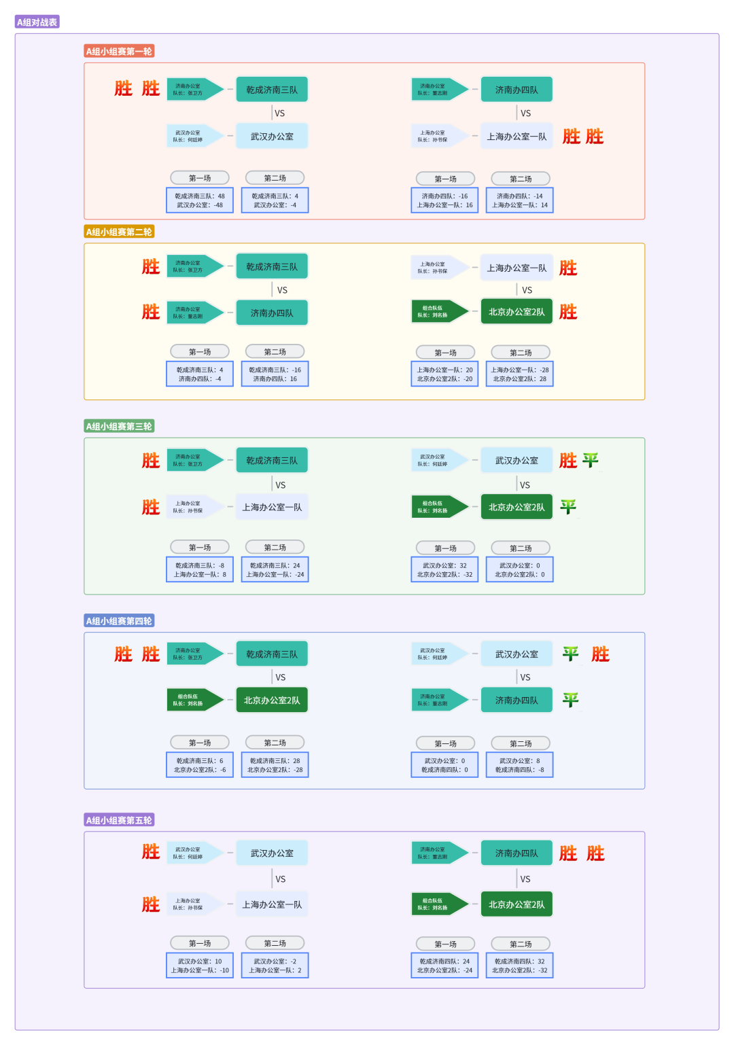This screenshot has width=734, height=1045.
Task: Click 北京办公室2队 node in 第四轮
Action: tap(272, 700)
